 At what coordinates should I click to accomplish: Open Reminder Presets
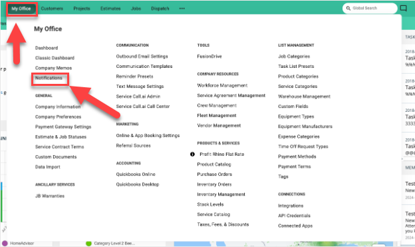(134, 77)
